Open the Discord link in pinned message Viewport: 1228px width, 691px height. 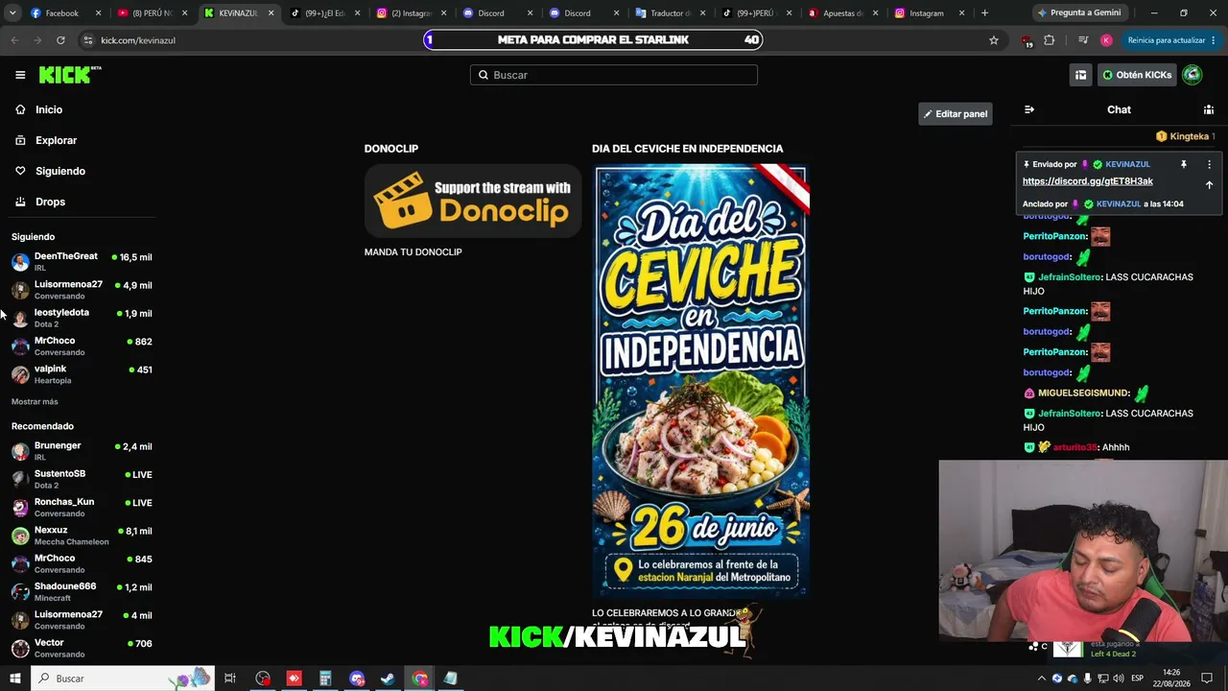(1088, 181)
